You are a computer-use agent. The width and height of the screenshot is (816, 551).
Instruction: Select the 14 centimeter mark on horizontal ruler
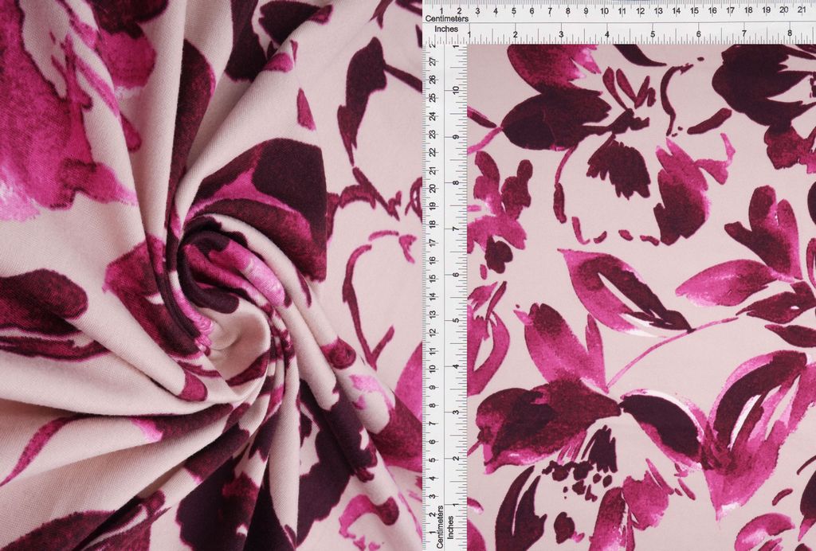coord(676,10)
